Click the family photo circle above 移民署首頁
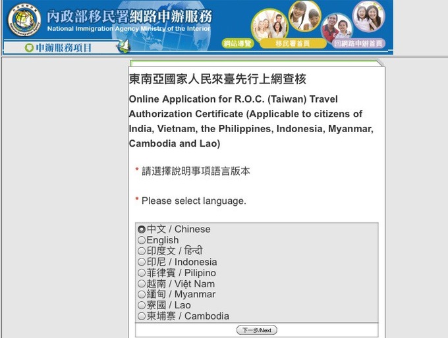Screen dimensions: 448x338 [269, 25]
